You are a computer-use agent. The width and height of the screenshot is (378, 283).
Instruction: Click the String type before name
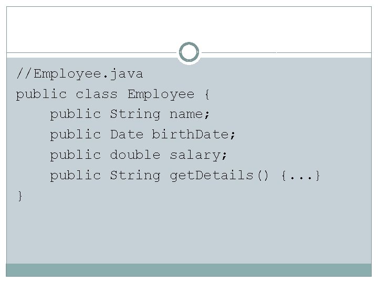135,114
